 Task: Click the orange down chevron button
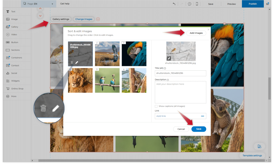[40, 16]
